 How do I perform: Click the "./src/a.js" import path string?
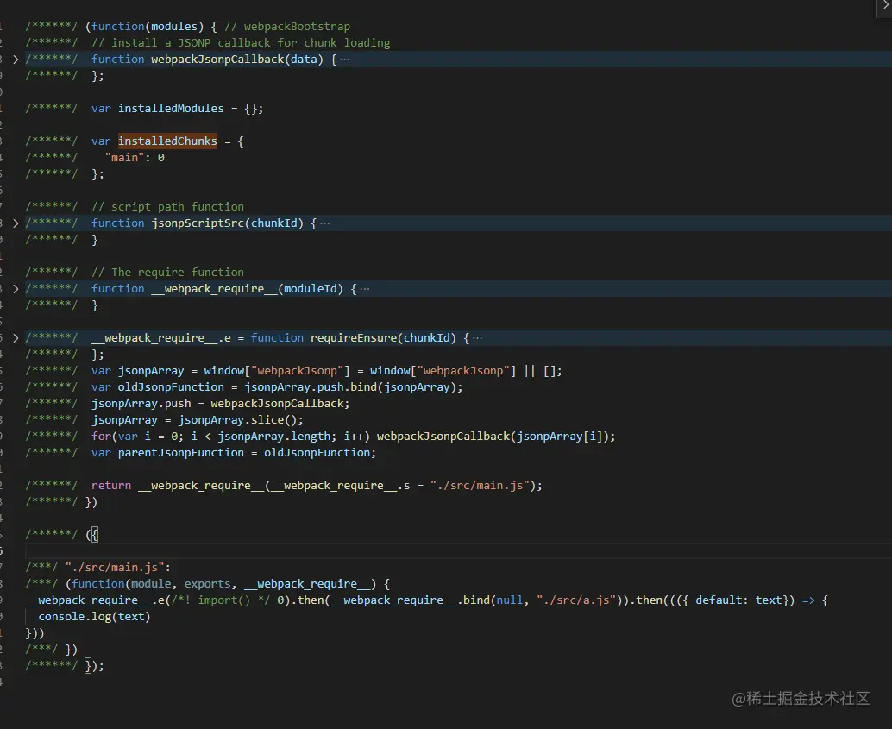574,600
